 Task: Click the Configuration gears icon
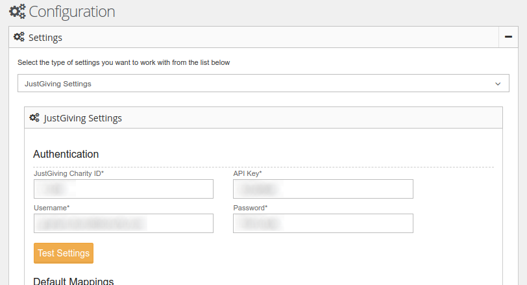(x=17, y=12)
